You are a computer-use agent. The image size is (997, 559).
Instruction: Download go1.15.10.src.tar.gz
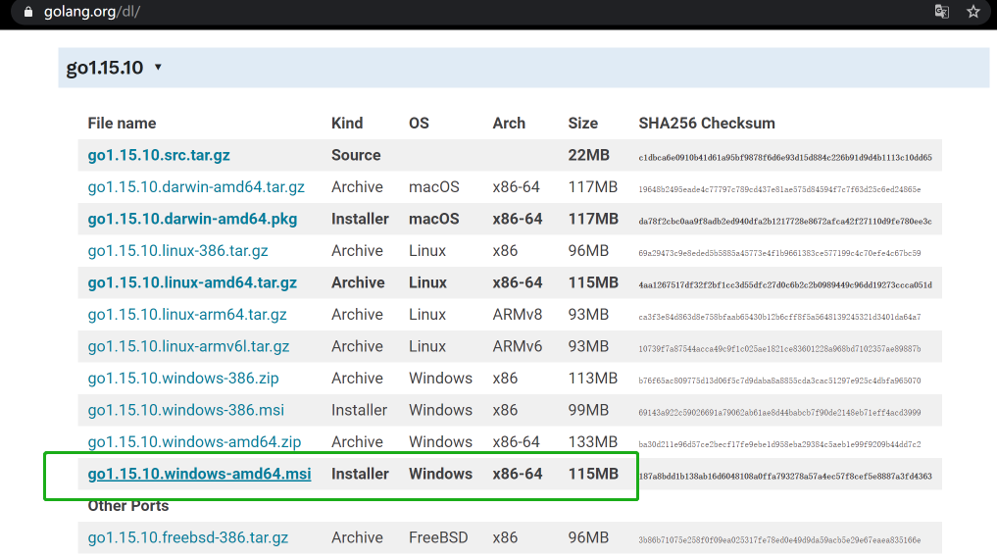pos(159,155)
